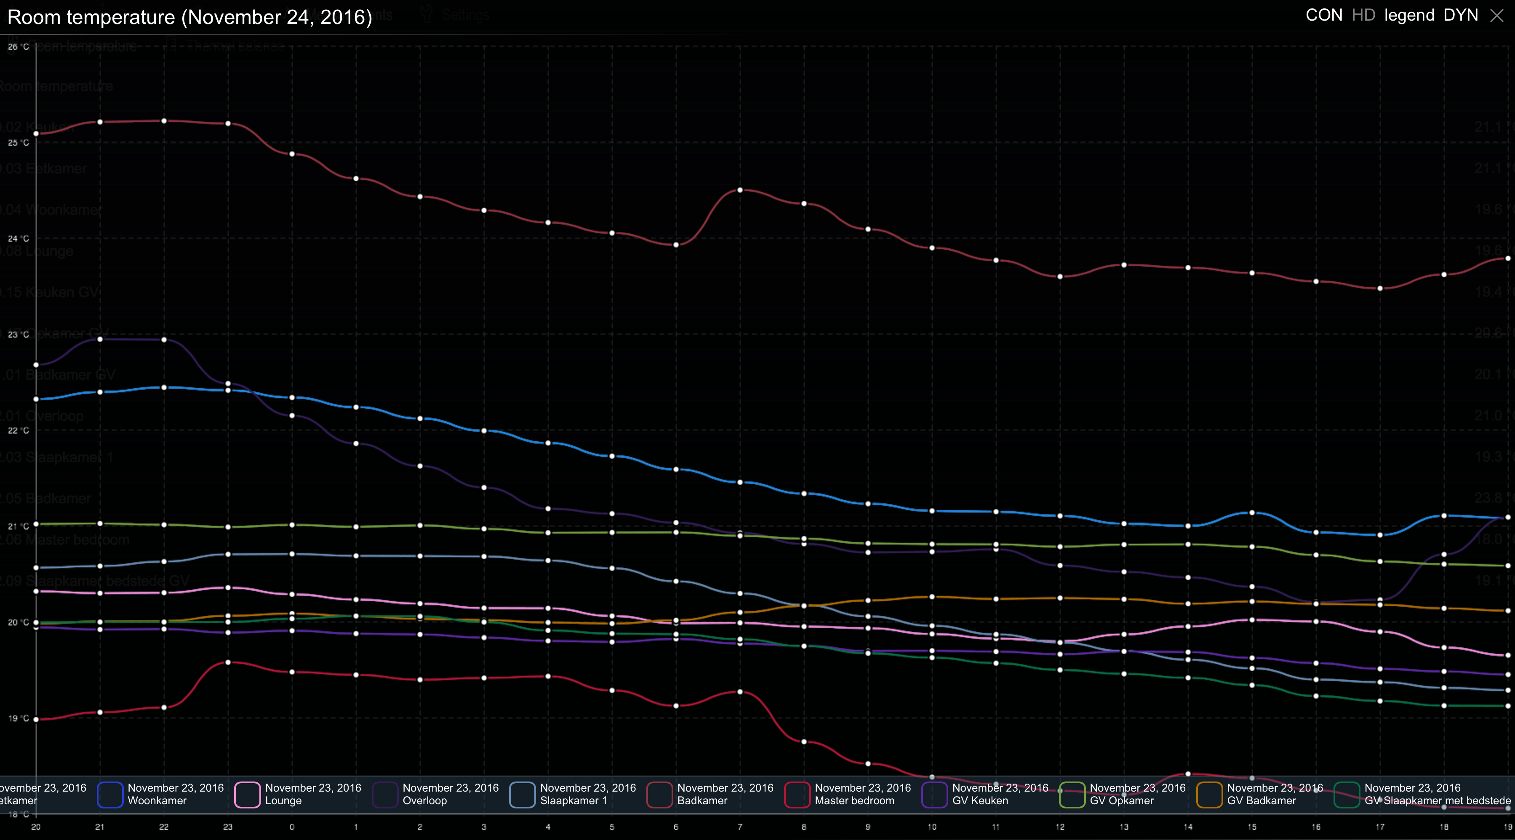Close the Room temperature chart

(x=1497, y=16)
